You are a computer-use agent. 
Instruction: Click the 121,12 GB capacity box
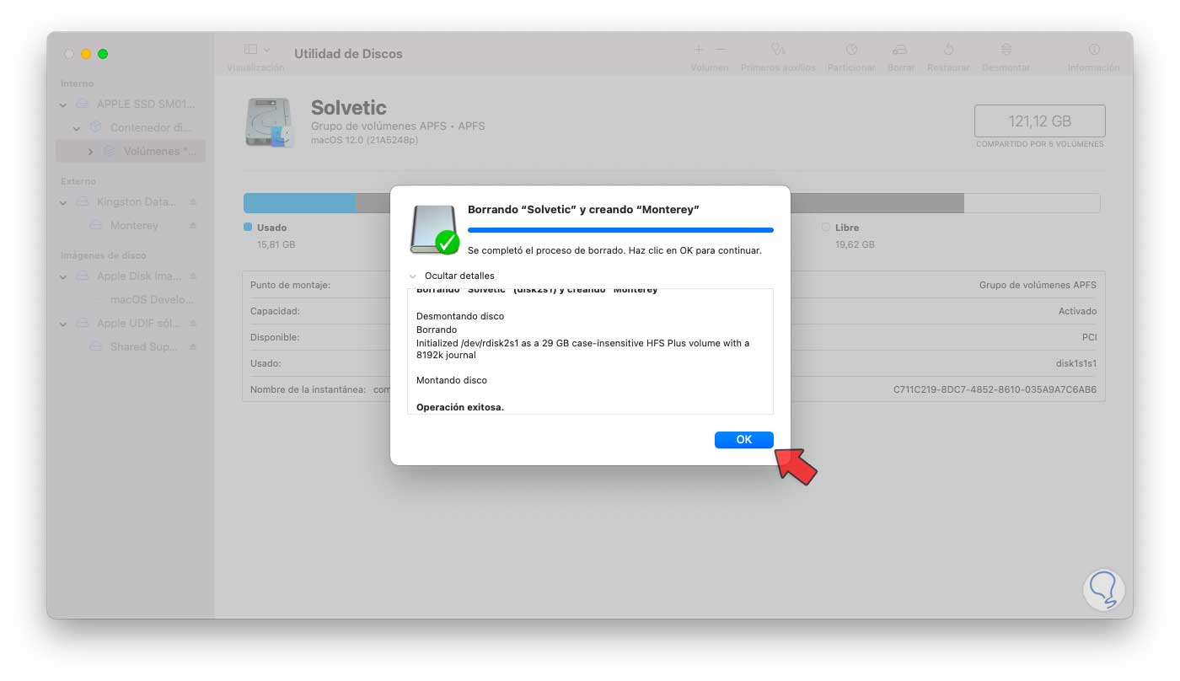pos(1040,121)
